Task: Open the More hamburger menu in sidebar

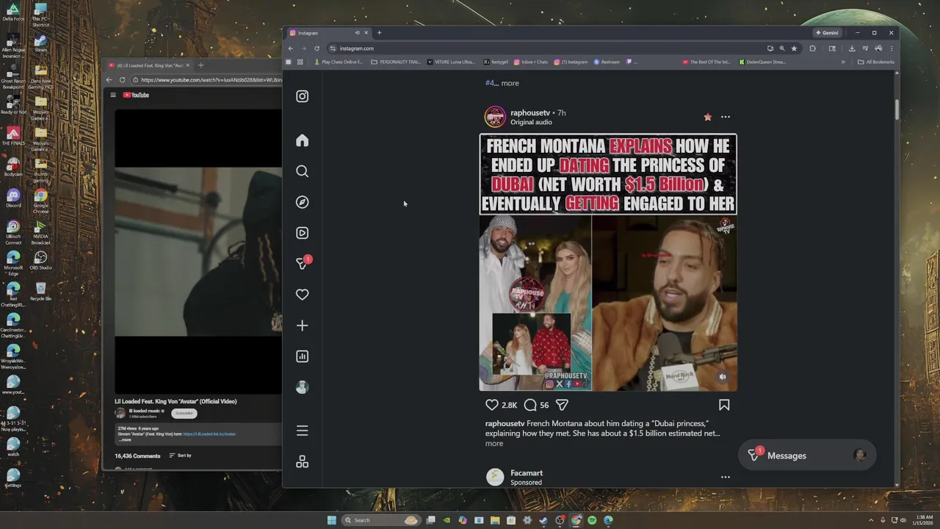Action: (x=302, y=431)
